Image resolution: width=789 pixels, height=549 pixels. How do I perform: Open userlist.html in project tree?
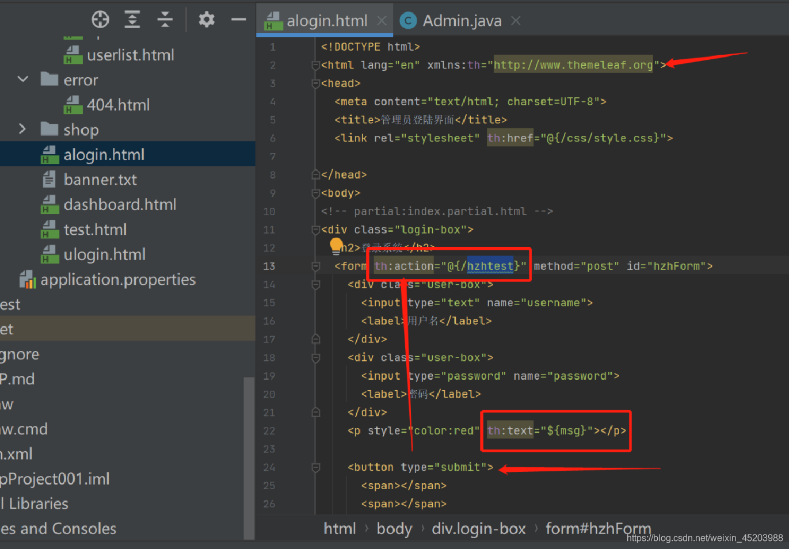coord(130,55)
